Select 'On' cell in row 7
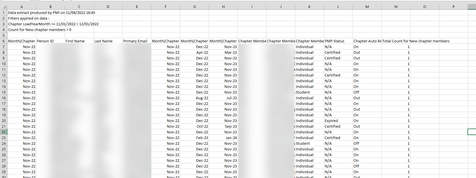This screenshot has width=476, height=178. (367, 47)
